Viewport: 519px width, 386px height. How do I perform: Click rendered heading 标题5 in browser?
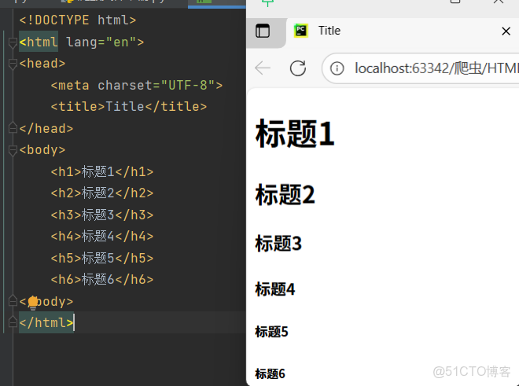pos(271,332)
